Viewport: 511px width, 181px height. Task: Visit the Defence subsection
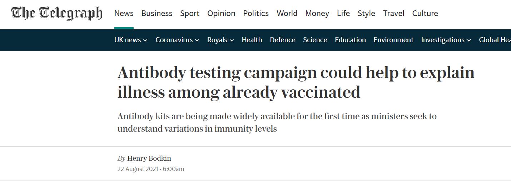pyautogui.click(x=283, y=40)
